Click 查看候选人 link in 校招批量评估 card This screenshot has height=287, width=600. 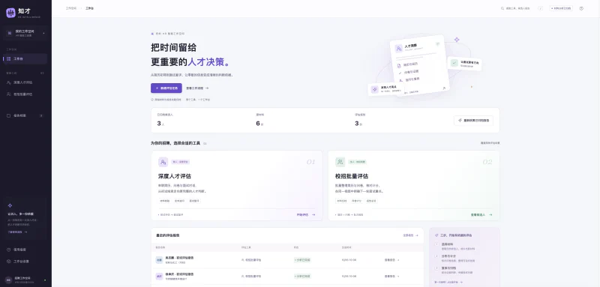[481, 215]
